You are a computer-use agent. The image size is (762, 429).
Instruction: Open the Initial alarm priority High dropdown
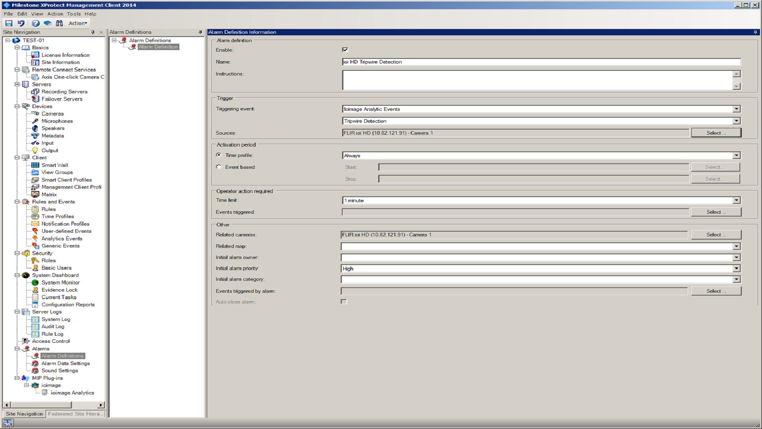click(x=737, y=269)
